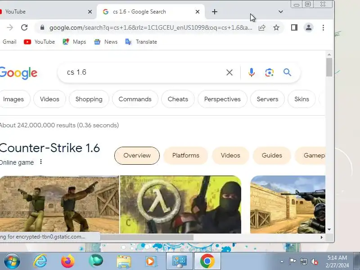
Task: Filter results by Shopping
Action: click(89, 99)
